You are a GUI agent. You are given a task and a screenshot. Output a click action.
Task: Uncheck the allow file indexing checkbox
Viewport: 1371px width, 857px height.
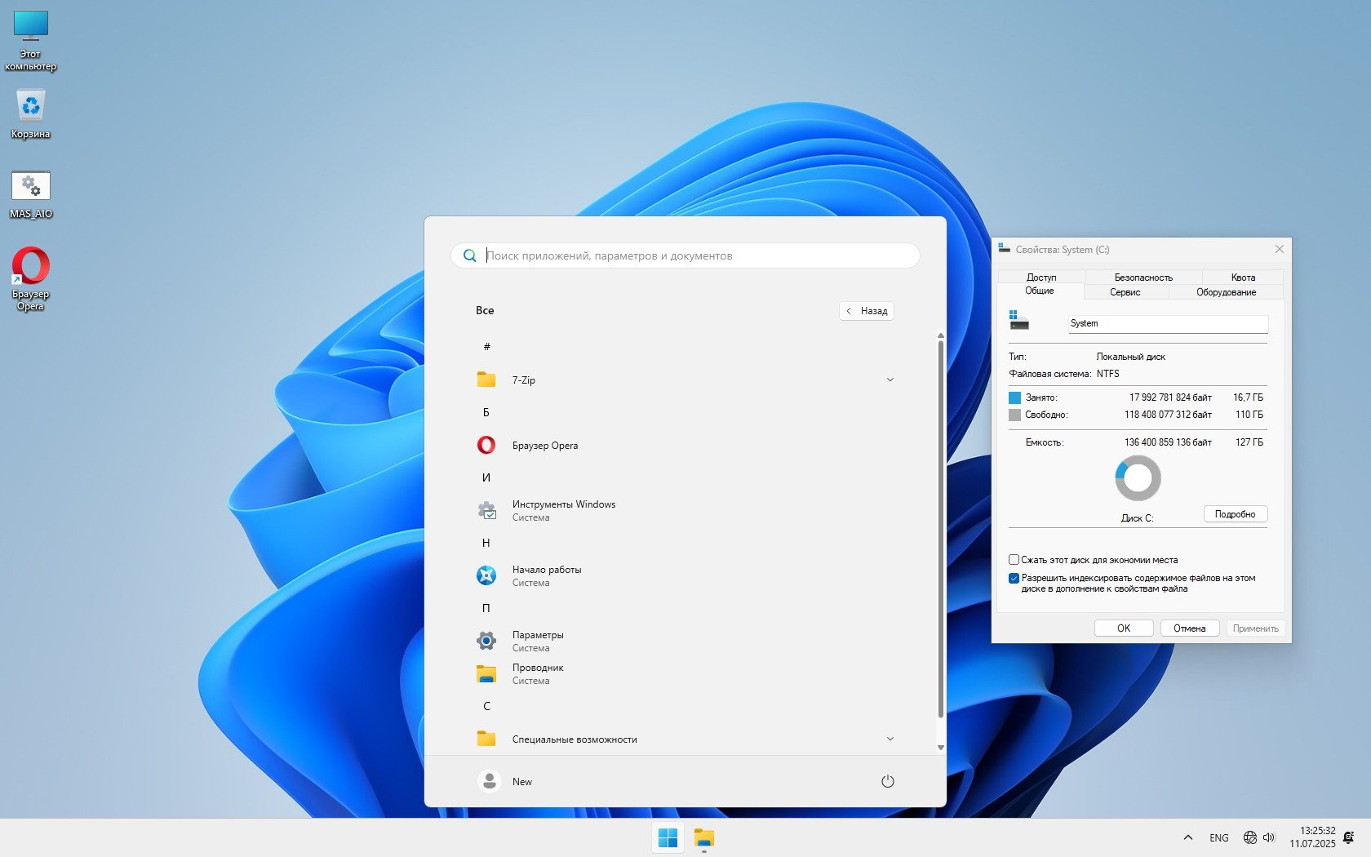pyautogui.click(x=1014, y=579)
